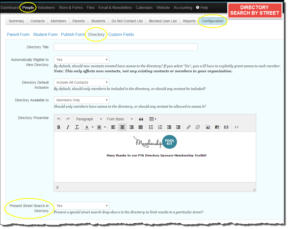Expand Directory Available to dropdown
288x229 pixels.
click(82, 100)
